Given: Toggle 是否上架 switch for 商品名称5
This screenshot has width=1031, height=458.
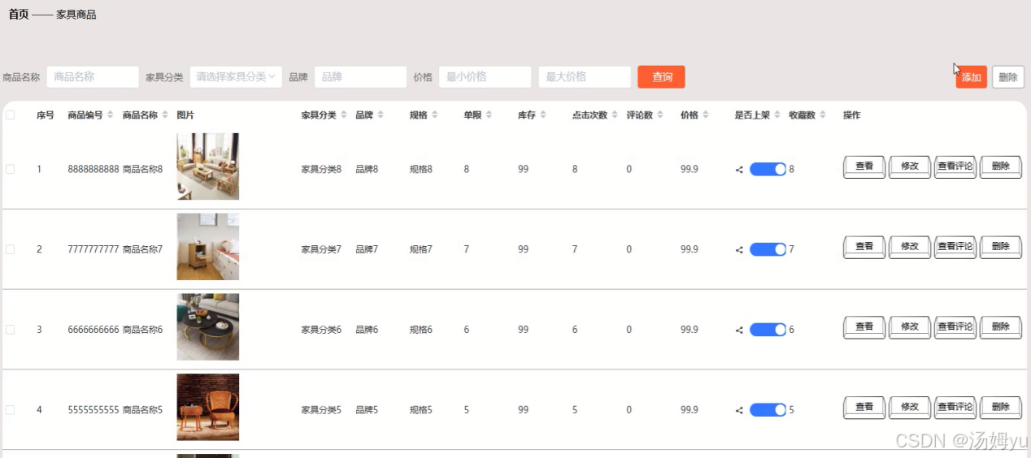Looking at the screenshot, I should point(768,410).
